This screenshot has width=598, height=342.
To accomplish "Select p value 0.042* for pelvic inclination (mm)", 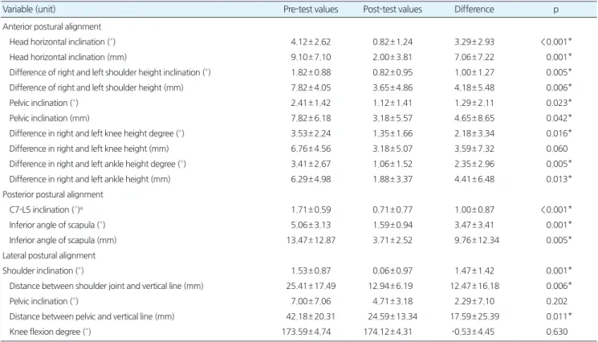I will pyautogui.click(x=559, y=118).
